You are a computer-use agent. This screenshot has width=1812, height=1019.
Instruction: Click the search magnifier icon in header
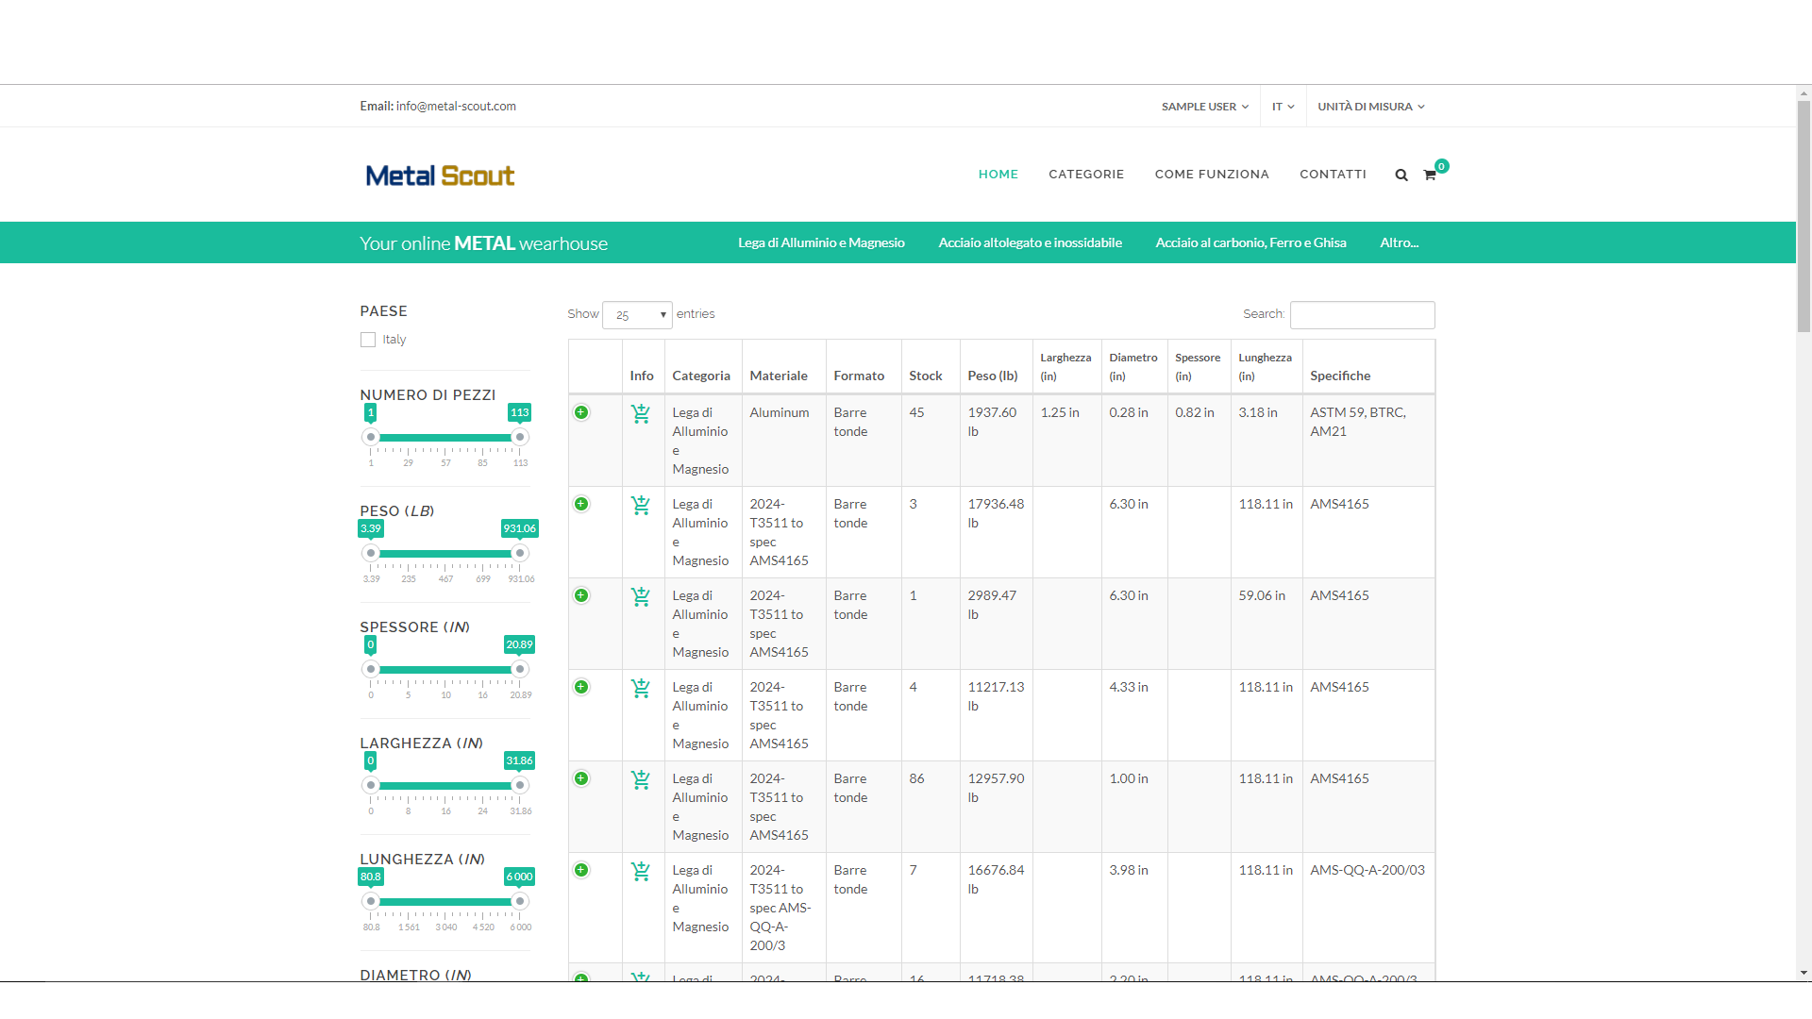click(1401, 175)
